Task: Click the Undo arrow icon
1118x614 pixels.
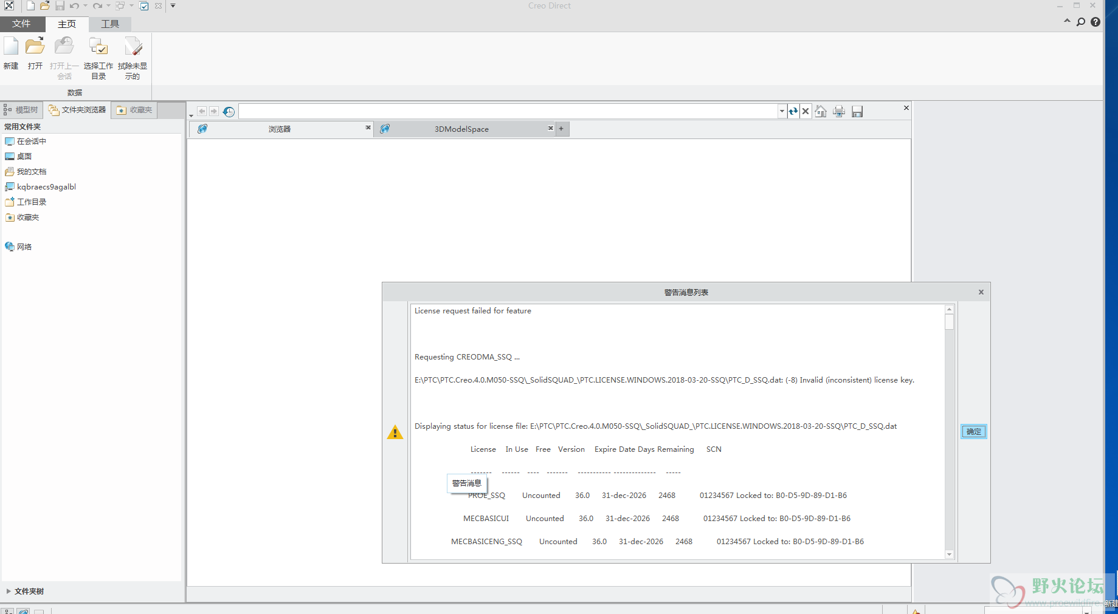Action: [74, 6]
